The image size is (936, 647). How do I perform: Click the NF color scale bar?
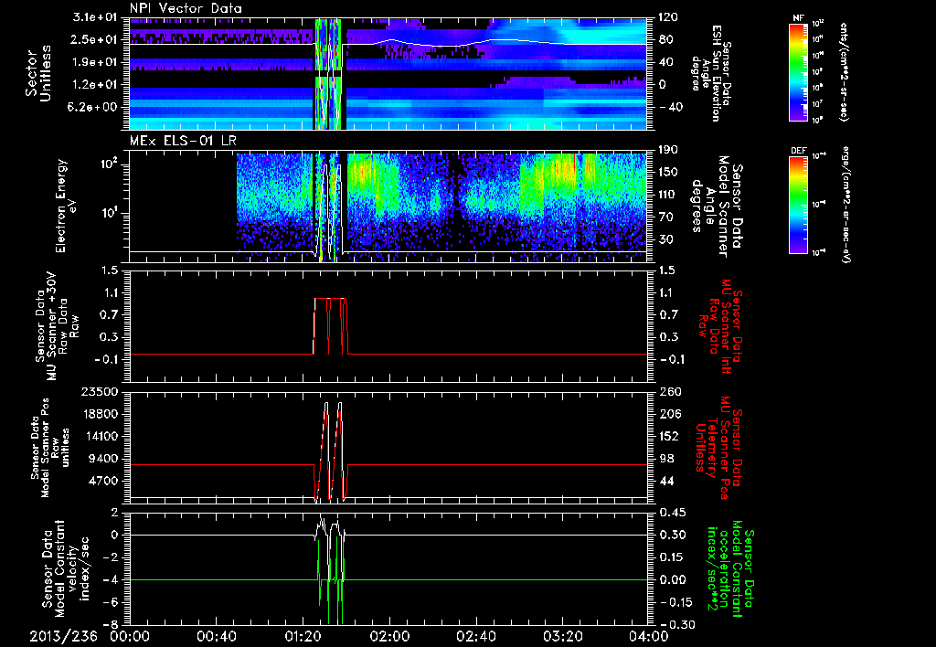(797, 72)
